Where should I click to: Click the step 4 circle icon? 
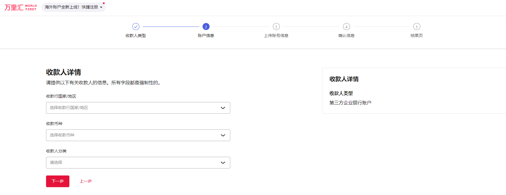346,27
